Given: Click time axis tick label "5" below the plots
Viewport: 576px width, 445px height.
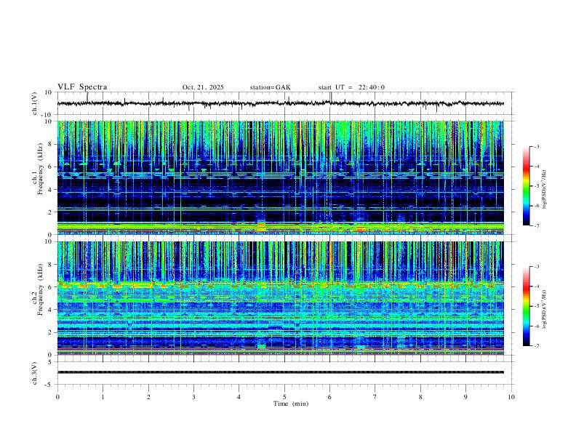Looking at the screenshot, I should [284, 397].
